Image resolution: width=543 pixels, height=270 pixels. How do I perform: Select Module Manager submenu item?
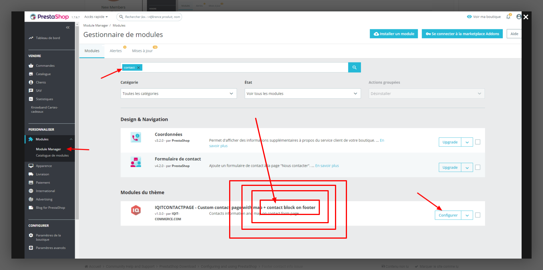[48, 149]
